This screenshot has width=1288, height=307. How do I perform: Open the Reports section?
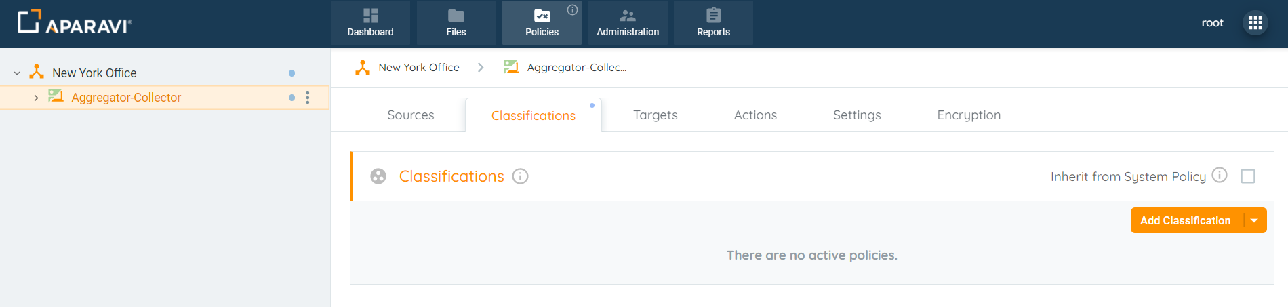[713, 23]
